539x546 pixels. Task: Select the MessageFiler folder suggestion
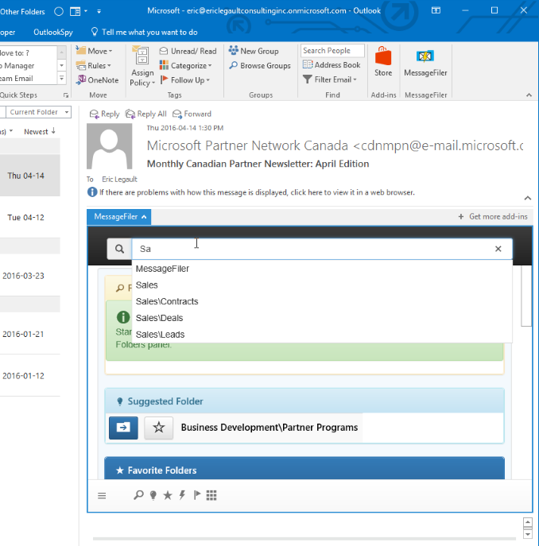pyautogui.click(x=322, y=269)
